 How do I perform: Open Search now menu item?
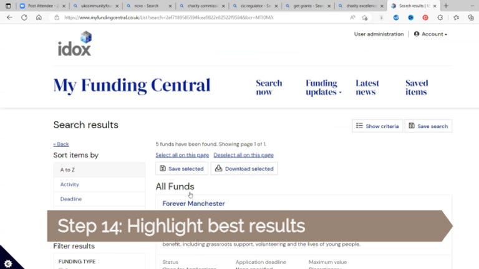pyautogui.click(x=269, y=88)
